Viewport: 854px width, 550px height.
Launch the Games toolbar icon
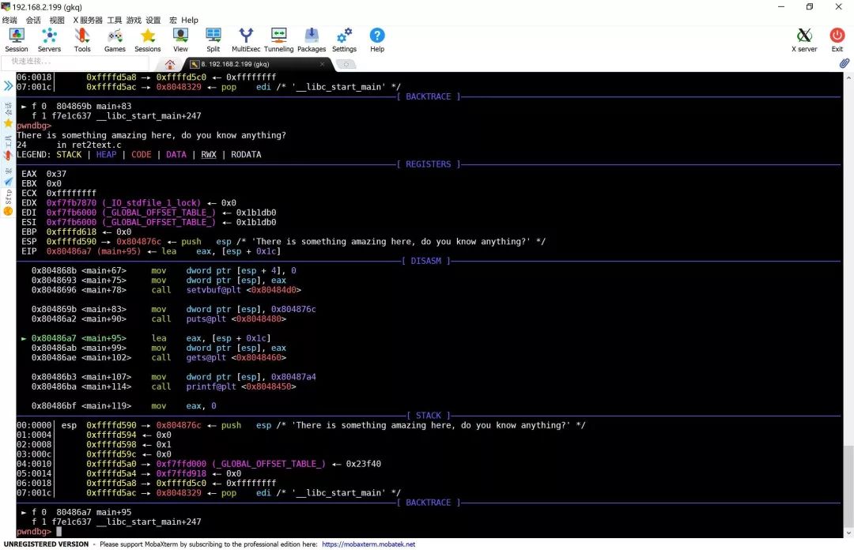pos(115,40)
